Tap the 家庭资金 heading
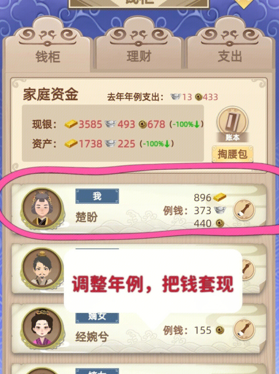This screenshot has width=279, height=374. tap(51, 94)
